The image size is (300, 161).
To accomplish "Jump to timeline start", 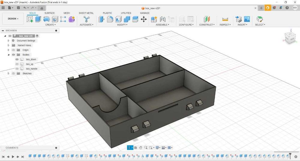I will pyautogui.click(x=3, y=157).
